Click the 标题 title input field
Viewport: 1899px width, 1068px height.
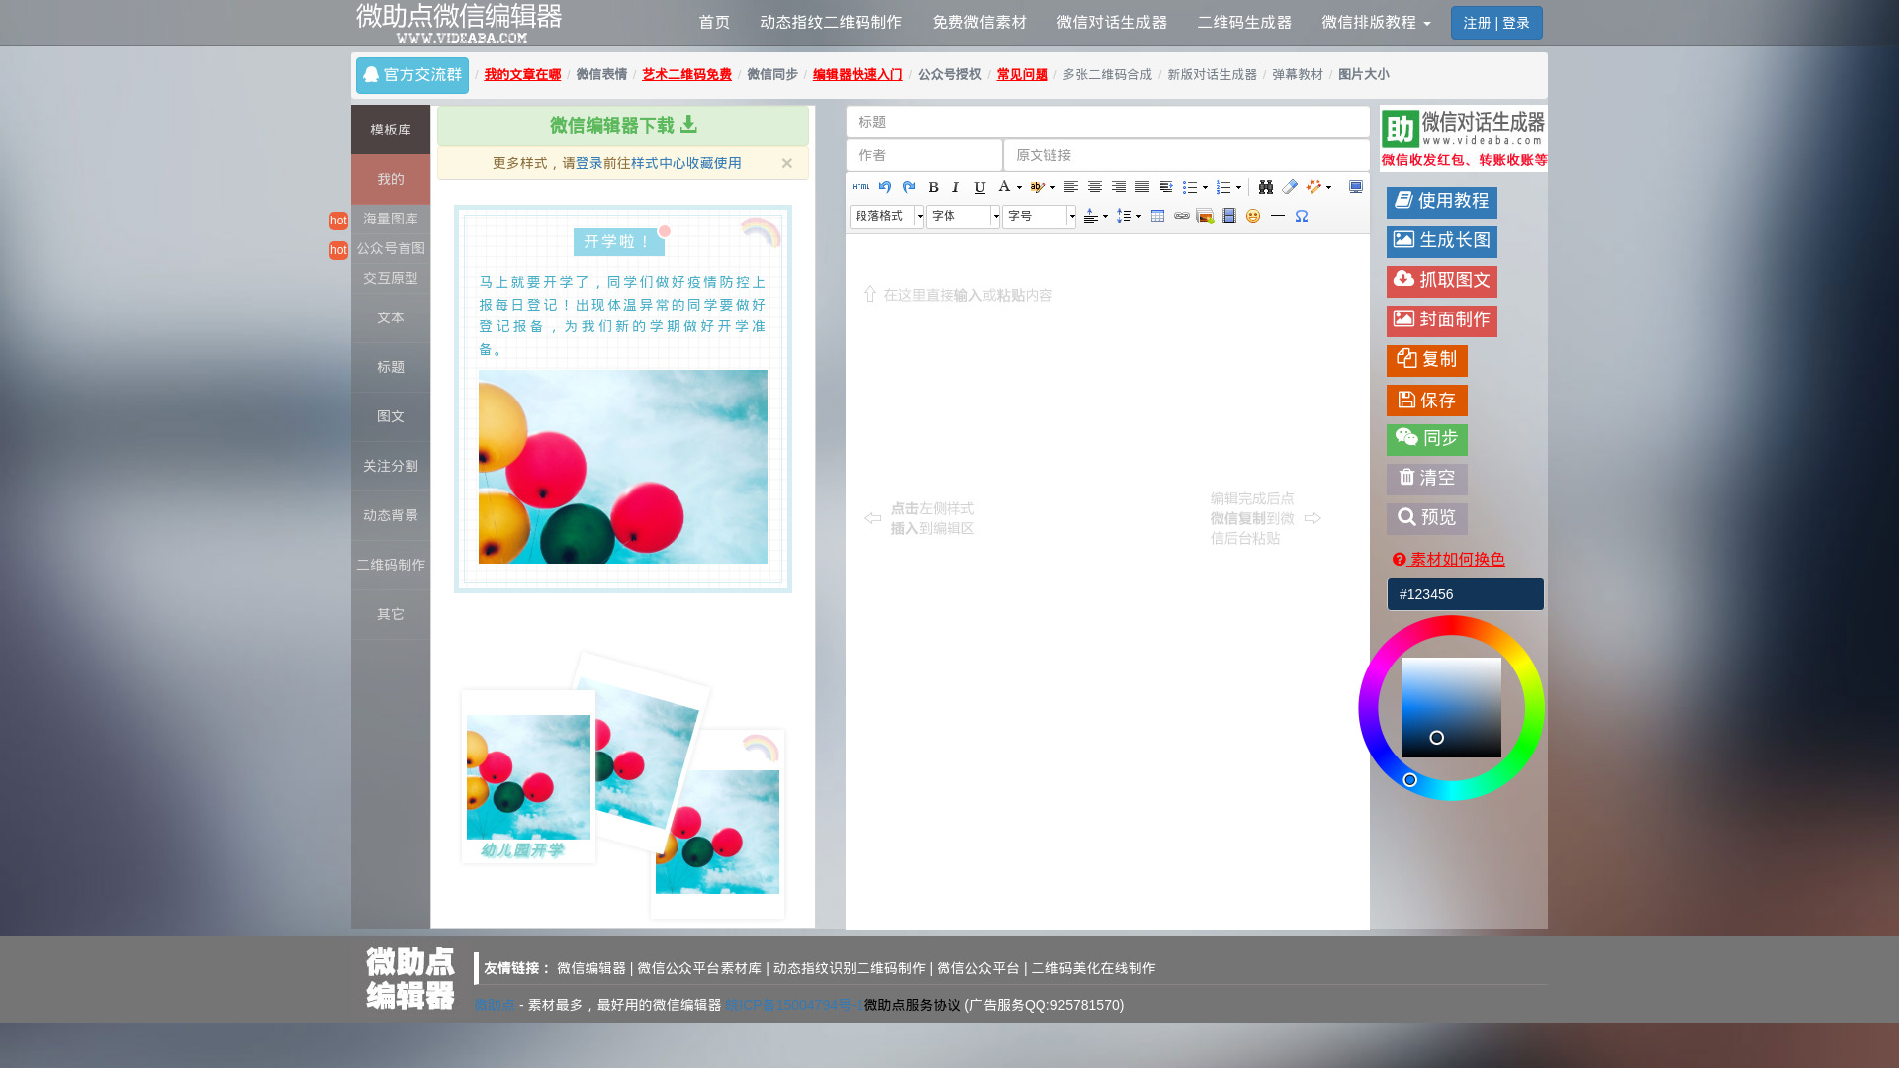[x=1108, y=122]
